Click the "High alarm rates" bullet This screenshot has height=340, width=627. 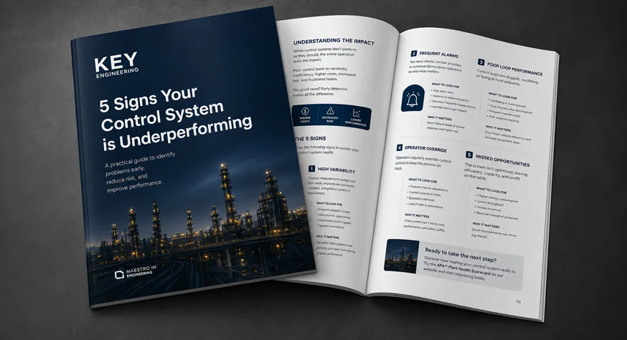click(x=442, y=92)
